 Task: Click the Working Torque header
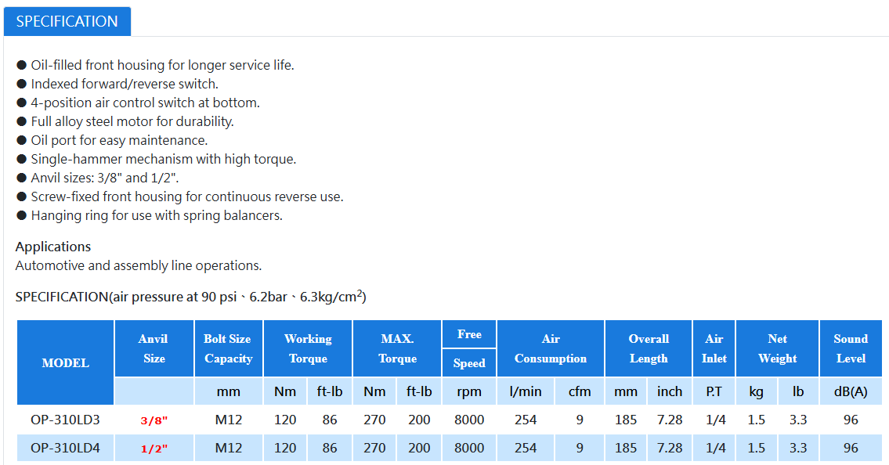click(308, 348)
